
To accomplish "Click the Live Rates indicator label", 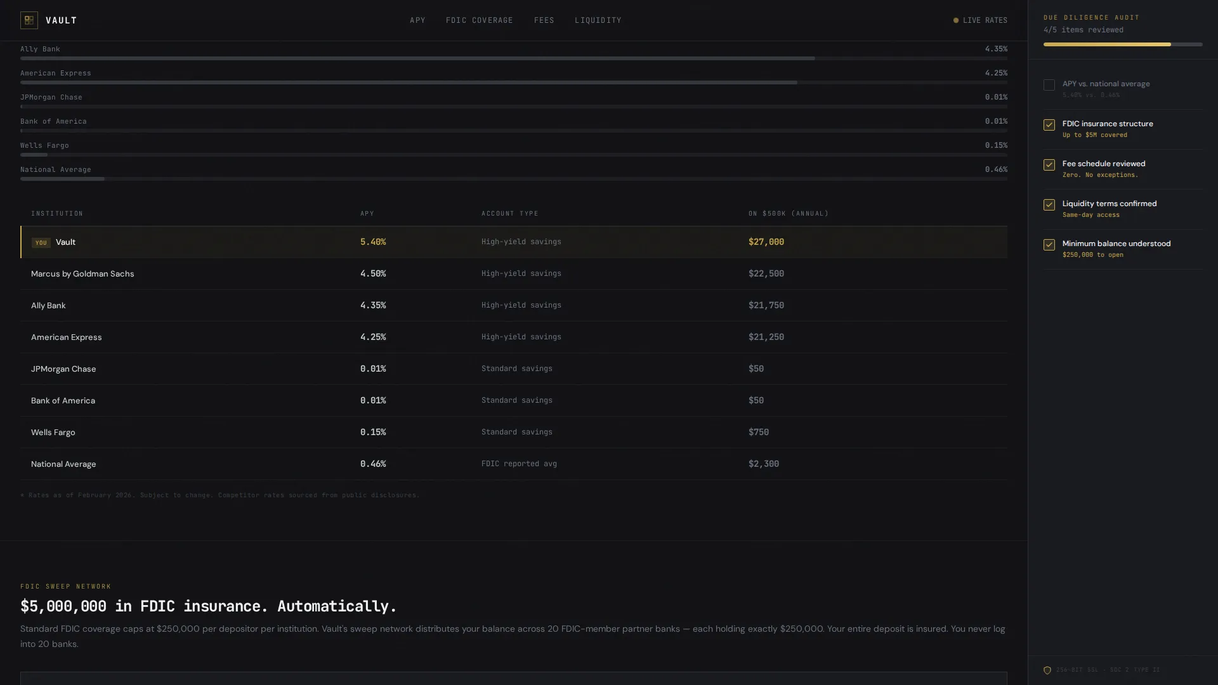I will [985, 20].
